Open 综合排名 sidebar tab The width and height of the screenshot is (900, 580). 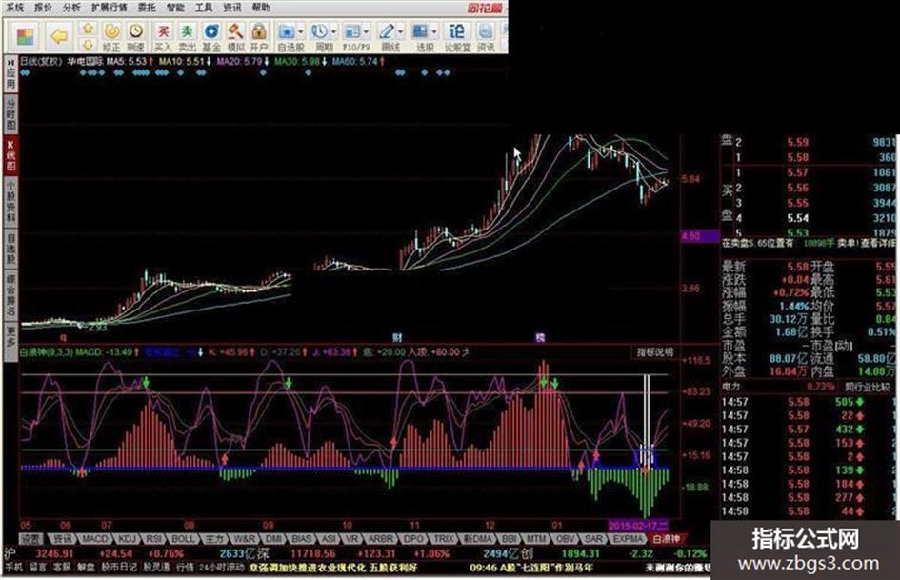pos(10,296)
